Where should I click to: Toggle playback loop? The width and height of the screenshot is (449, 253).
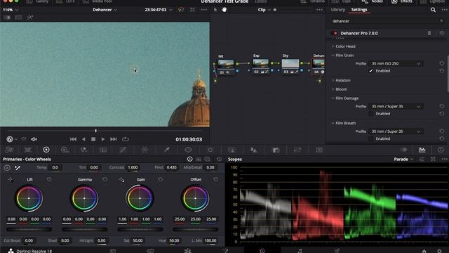pos(125,139)
